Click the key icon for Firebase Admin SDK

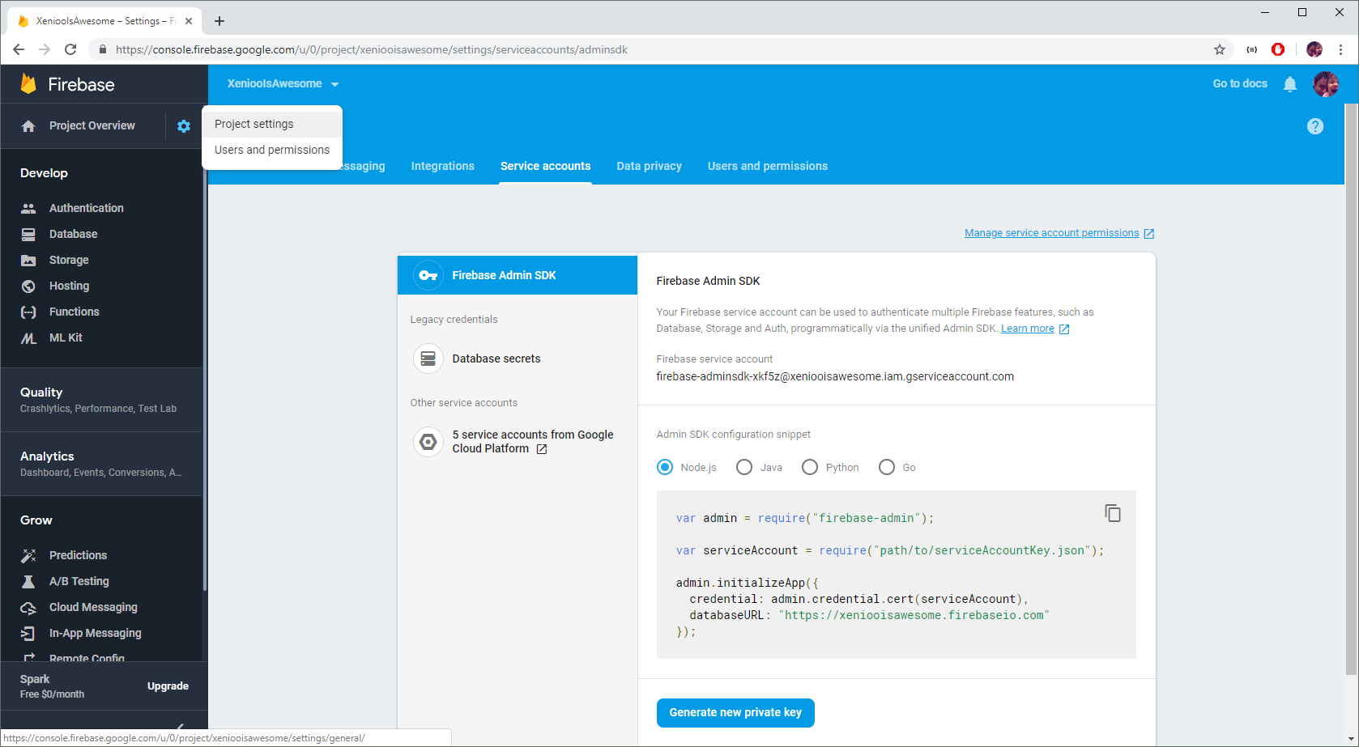click(428, 275)
